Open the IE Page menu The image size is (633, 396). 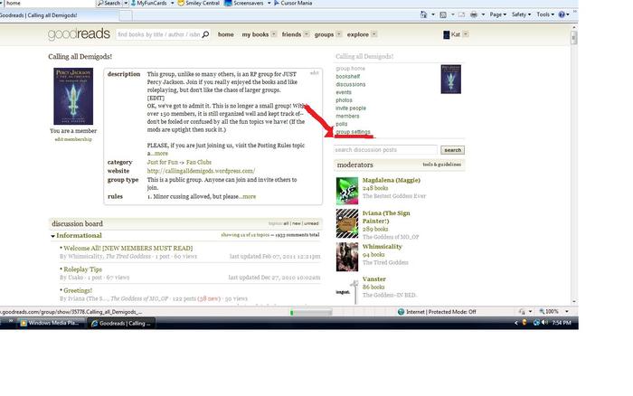pos(497,14)
